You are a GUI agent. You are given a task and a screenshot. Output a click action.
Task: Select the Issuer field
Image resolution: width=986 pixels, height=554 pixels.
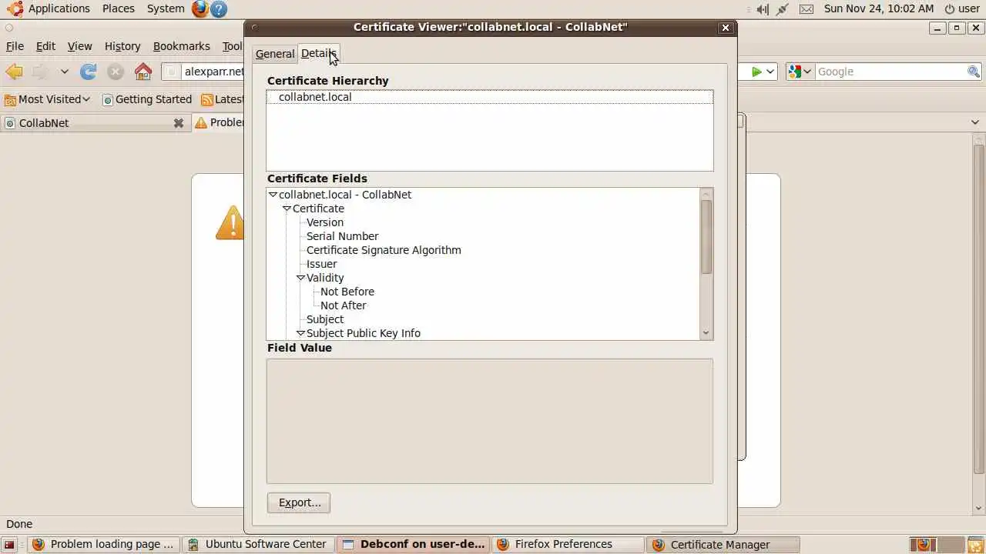(x=321, y=264)
